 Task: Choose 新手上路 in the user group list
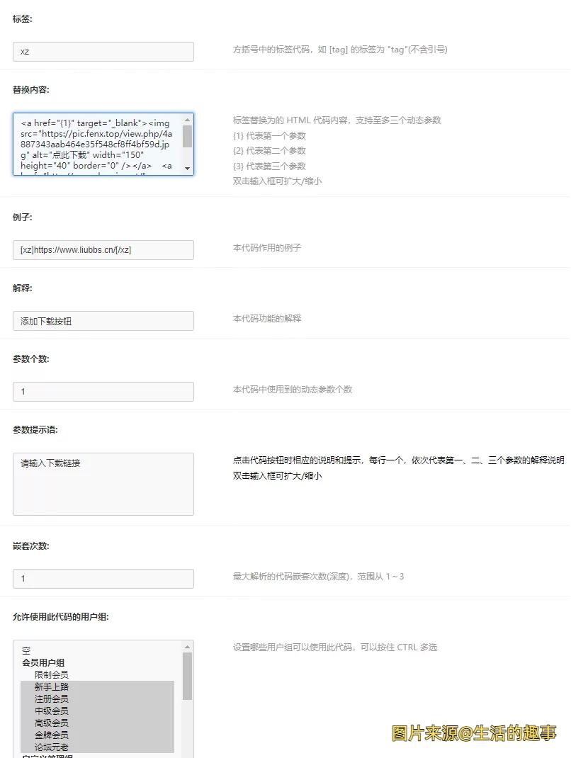pyautogui.click(x=52, y=686)
